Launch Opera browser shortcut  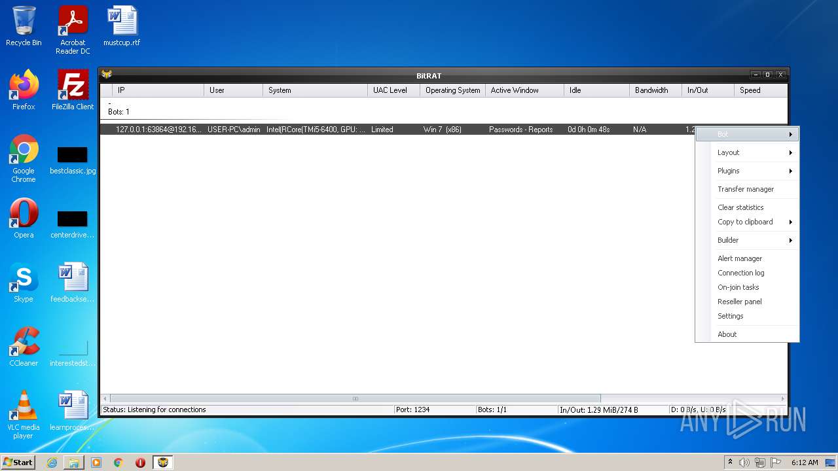pos(24,218)
